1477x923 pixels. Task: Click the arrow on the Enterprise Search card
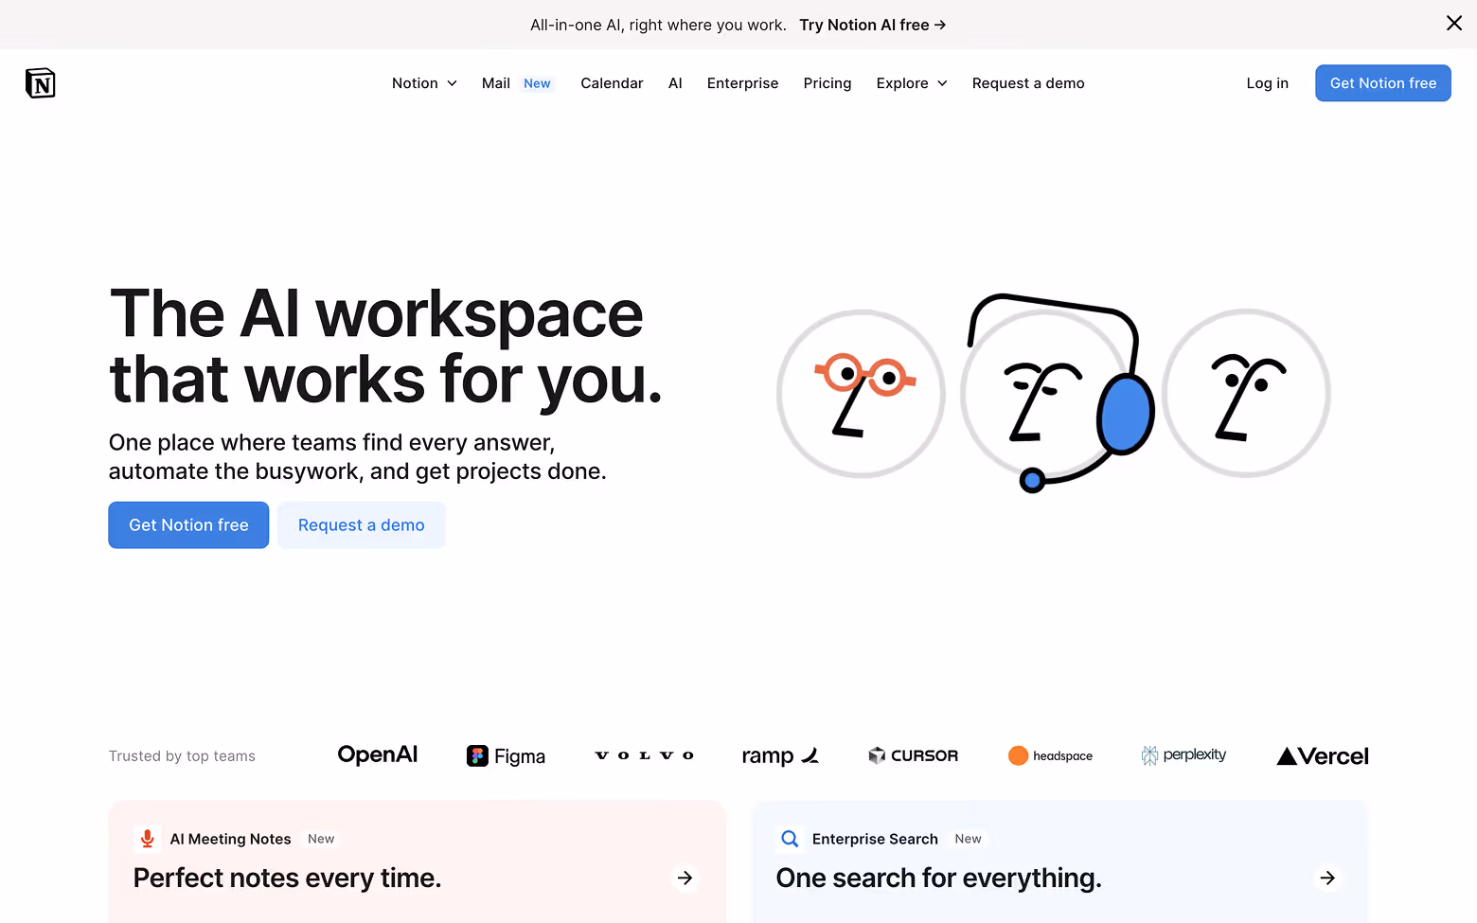1326,878
